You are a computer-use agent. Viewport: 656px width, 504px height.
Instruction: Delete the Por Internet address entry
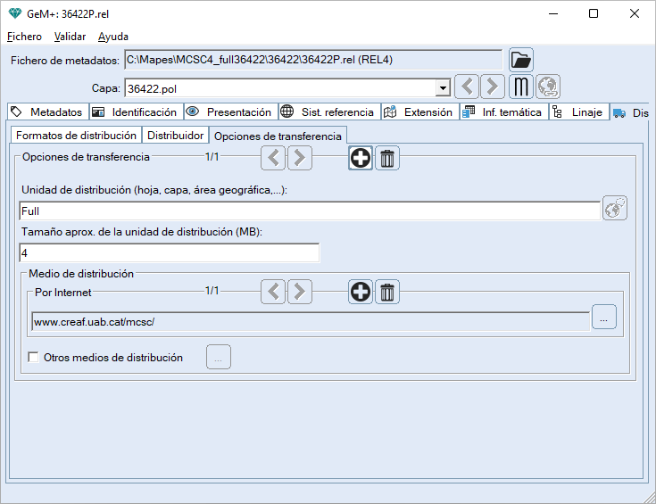[x=387, y=292]
